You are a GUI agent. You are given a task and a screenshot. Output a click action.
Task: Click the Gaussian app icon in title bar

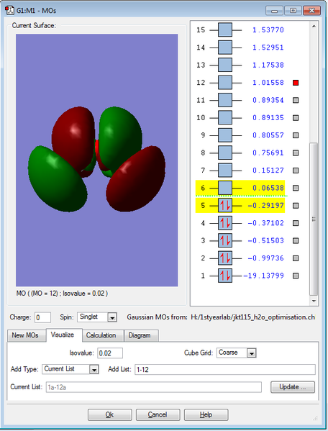pyautogui.click(x=9, y=11)
